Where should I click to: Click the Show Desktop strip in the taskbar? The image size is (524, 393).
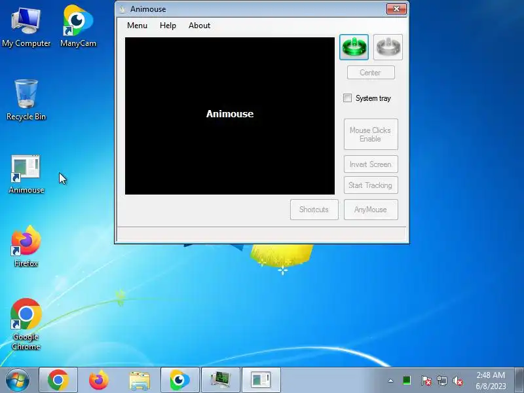click(x=519, y=380)
